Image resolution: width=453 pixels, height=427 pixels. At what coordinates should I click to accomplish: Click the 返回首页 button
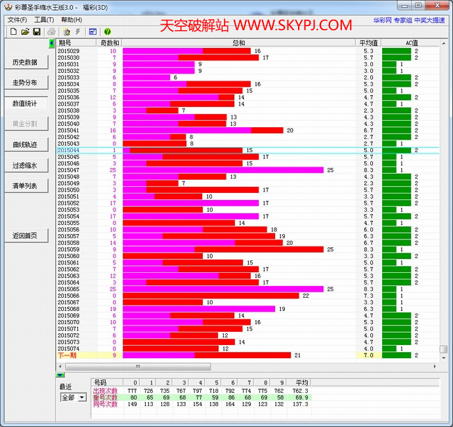[x=25, y=235]
